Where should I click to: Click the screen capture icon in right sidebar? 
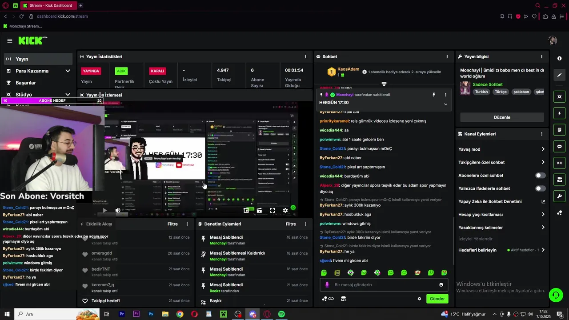(559, 96)
